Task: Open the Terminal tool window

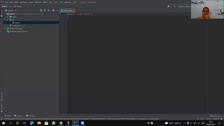Action: [x=30, y=116]
